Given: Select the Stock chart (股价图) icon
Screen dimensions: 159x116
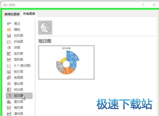Looking at the screenshot, I should [x=9, y=72].
